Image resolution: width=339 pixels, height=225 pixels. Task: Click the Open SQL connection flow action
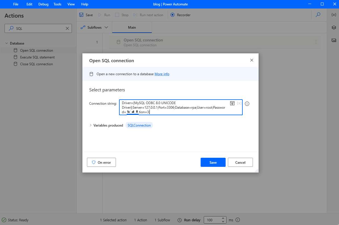click(215, 42)
